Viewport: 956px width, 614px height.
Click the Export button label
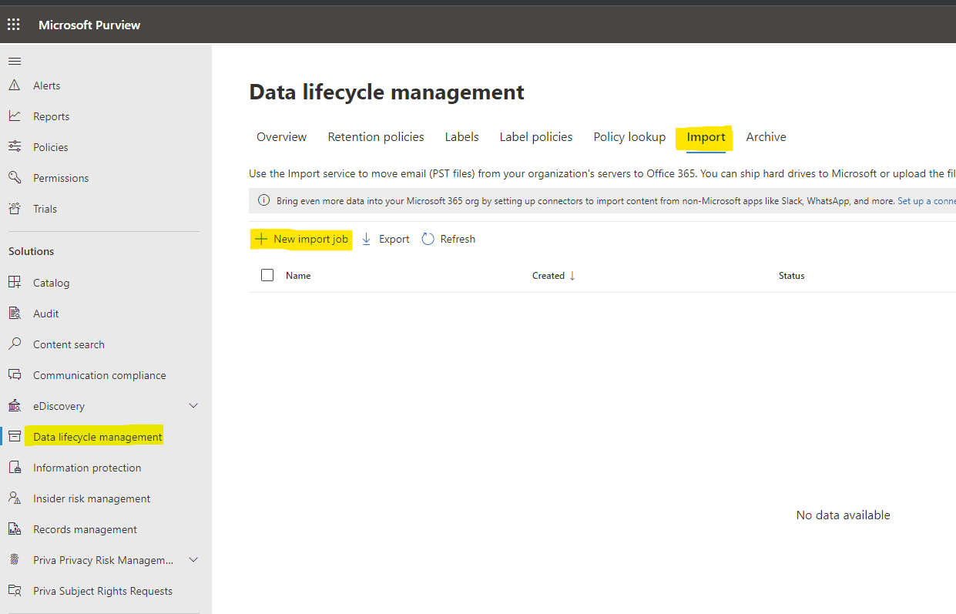[x=394, y=239]
